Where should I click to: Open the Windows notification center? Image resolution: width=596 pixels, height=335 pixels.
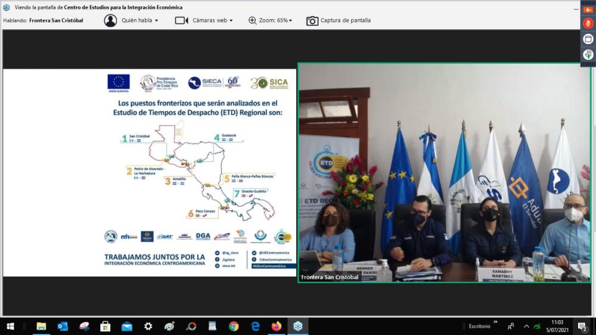coord(582,326)
